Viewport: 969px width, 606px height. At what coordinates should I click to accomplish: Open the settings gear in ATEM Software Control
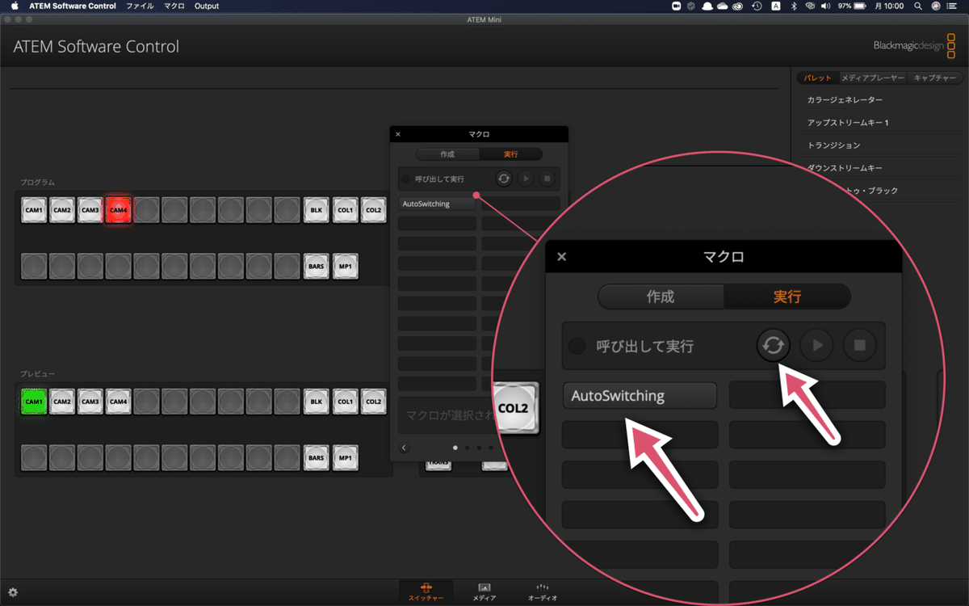(13, 592)
